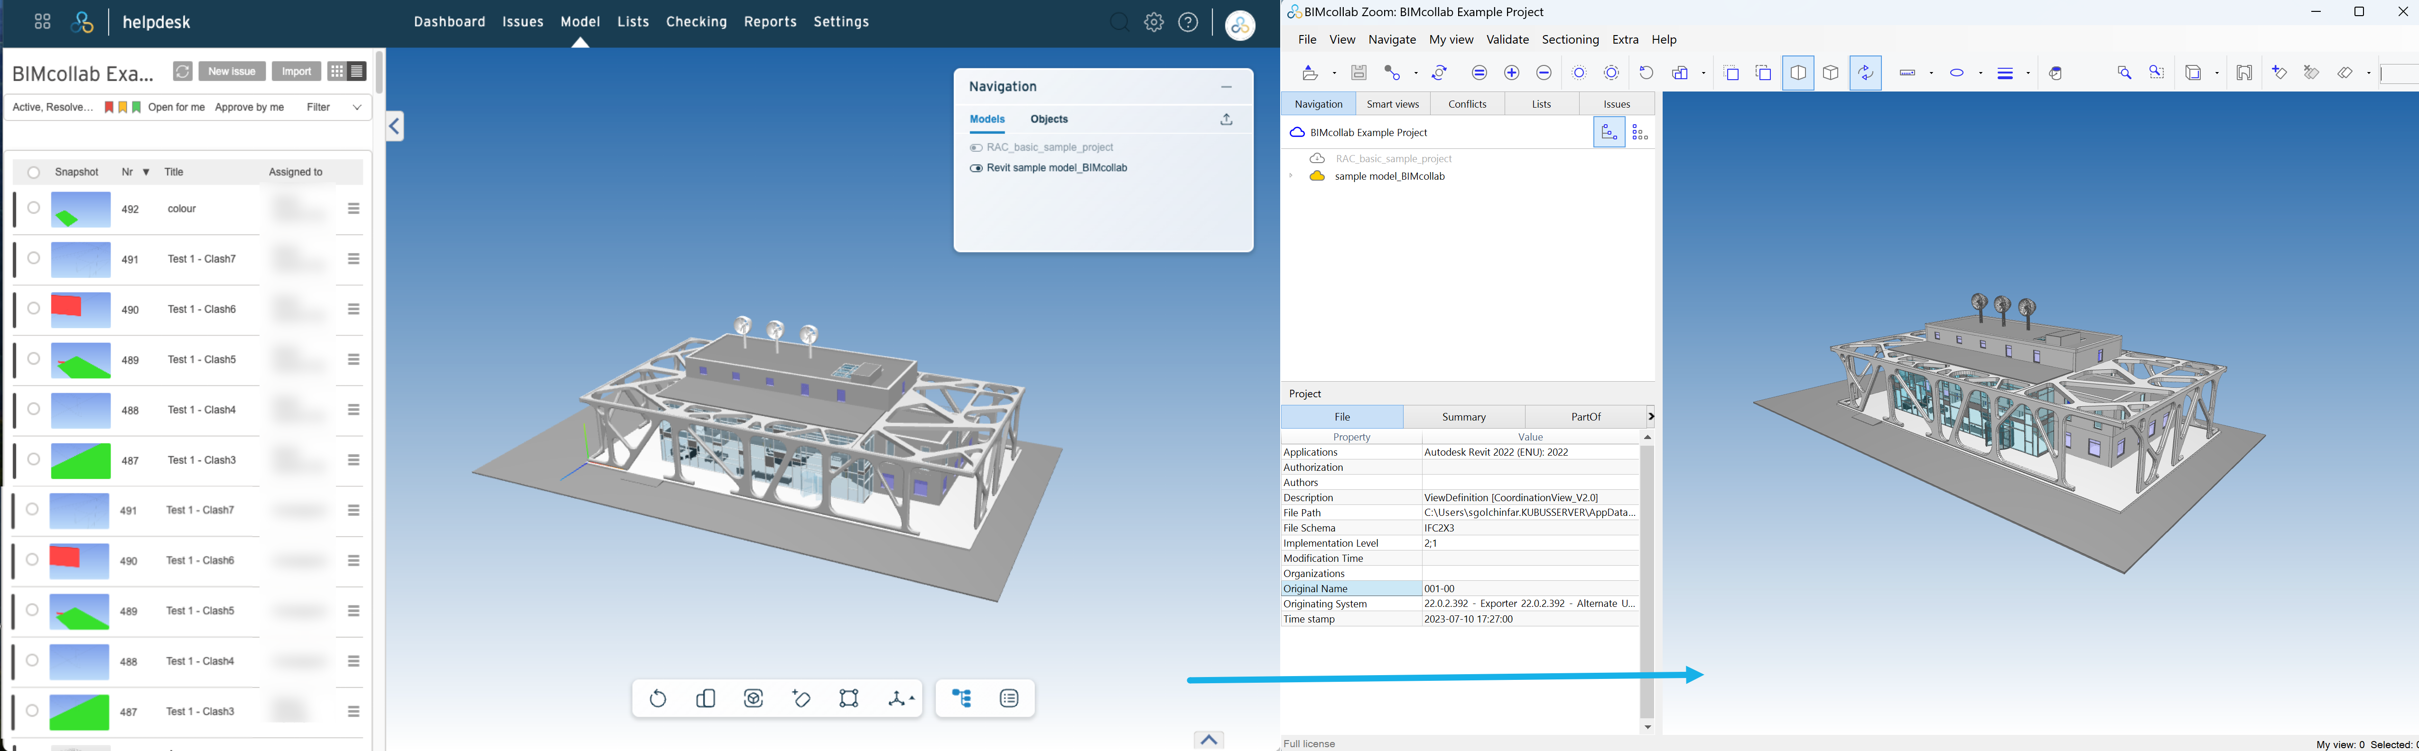Open the help question mark icon in top bar
Viewport: 2419px width, 751px height.
click(1189, 23)
